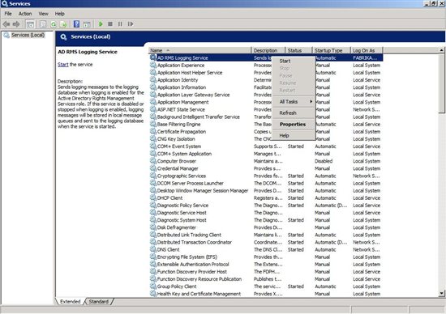
Task: Select Application Management service row
Action: pyautogui.click(x=266, y=102)
